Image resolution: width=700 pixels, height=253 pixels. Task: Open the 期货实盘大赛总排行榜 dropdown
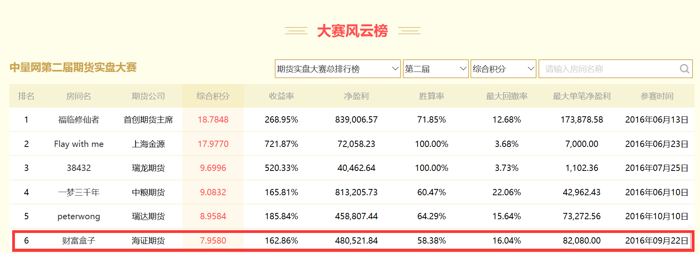[337, 69]
